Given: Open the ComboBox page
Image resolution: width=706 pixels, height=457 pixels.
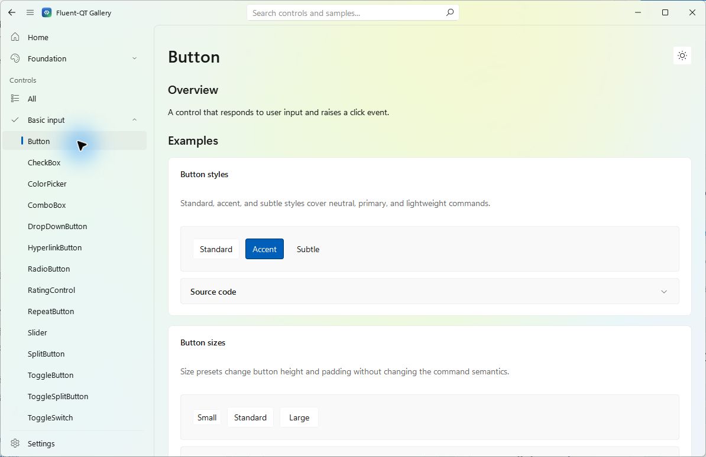Looking at the screenshot, I should pos(46,205).
